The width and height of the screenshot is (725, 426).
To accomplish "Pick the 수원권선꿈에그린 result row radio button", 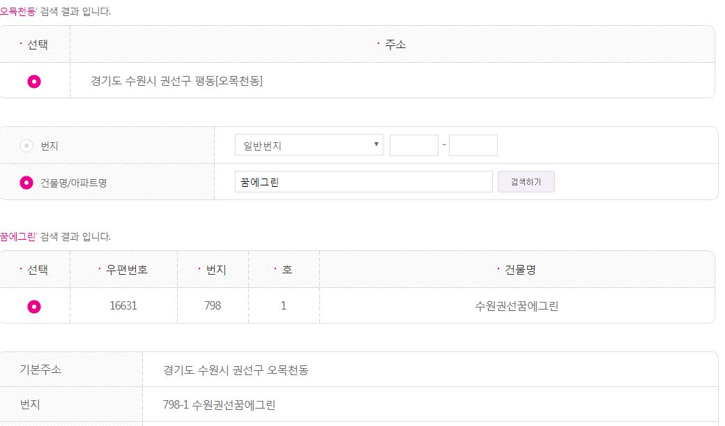I will tap(34, 306).
